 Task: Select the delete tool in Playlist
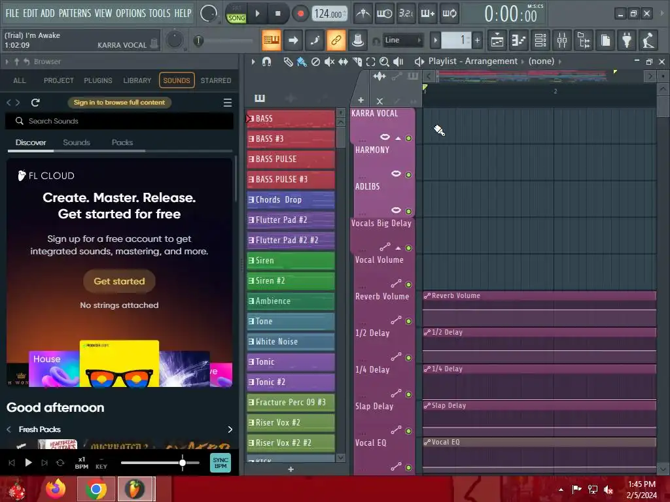[315, 62]
